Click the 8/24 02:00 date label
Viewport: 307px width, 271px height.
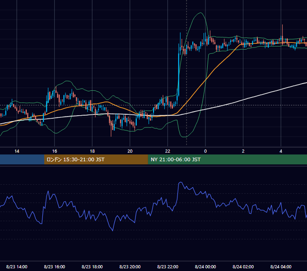tap(243, 266)
